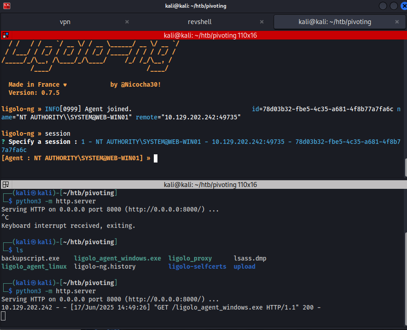Image resolution: width=407 pixels, height=330 pixels.
Task: Close the vpn tab
Action: (x=127, y=22)
